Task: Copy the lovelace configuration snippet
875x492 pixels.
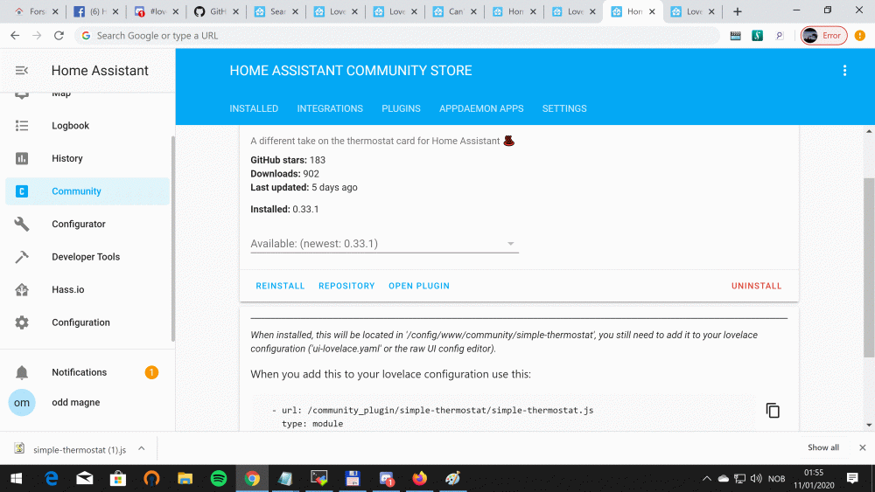Action: pos(773,410)
